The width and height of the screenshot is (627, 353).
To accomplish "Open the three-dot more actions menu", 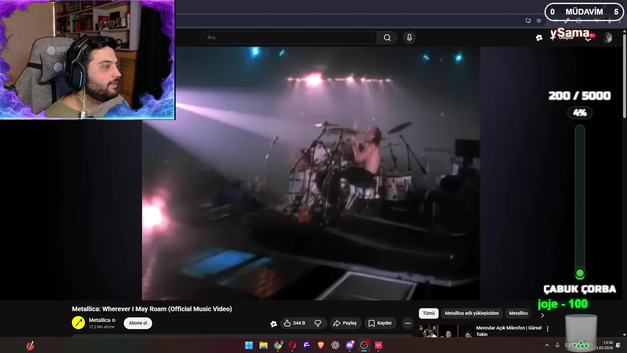I will [408, 323].
